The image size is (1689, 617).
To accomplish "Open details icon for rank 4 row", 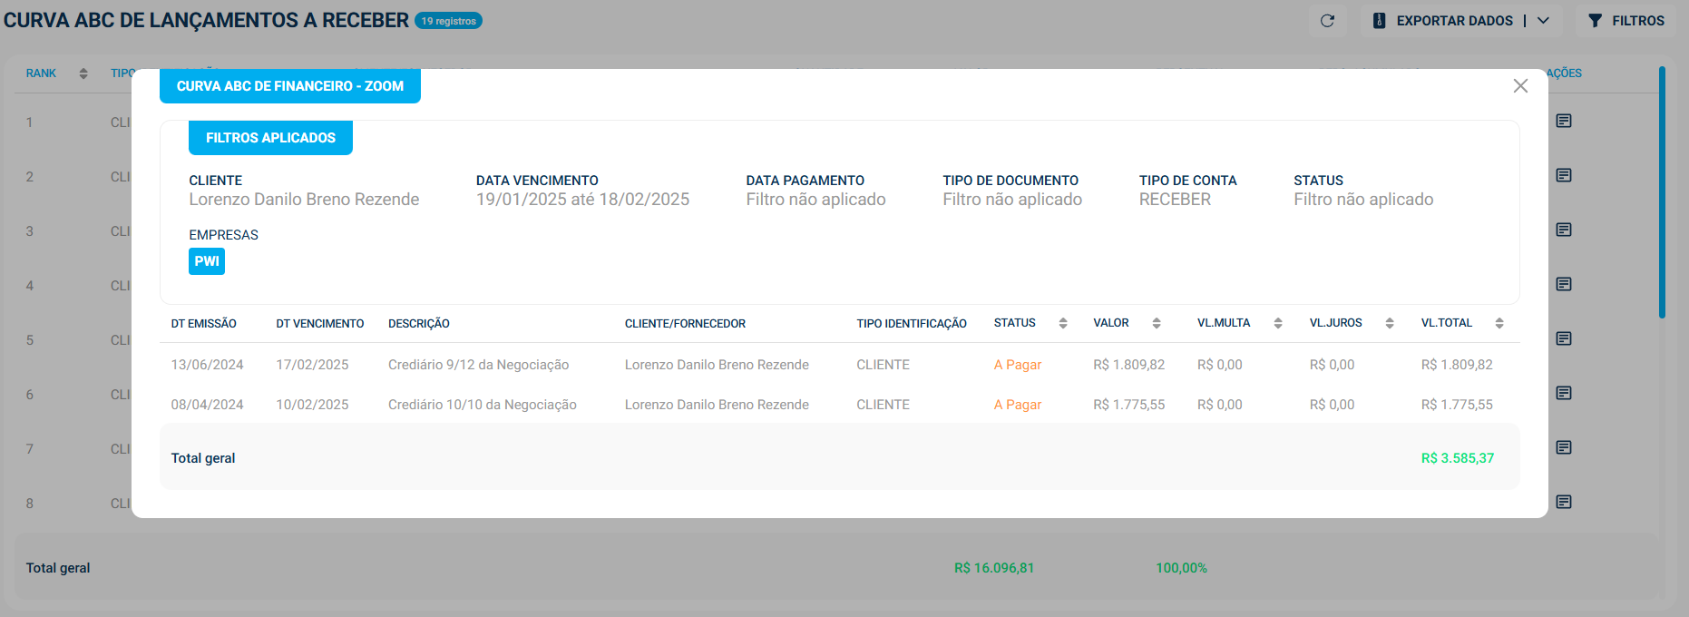I will pos(1564,284).
